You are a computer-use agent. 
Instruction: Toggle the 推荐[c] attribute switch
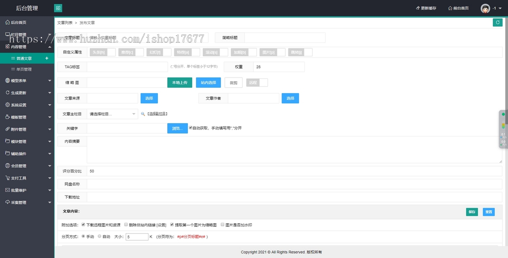[131, 52]
